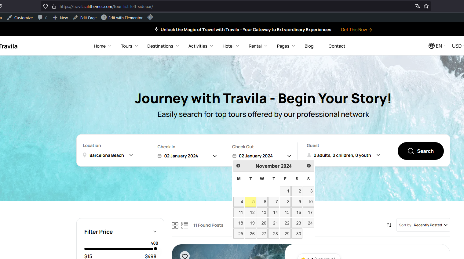Click the tracking protection shield icon
The image size is (464, 259).
[x=46, y=6]
